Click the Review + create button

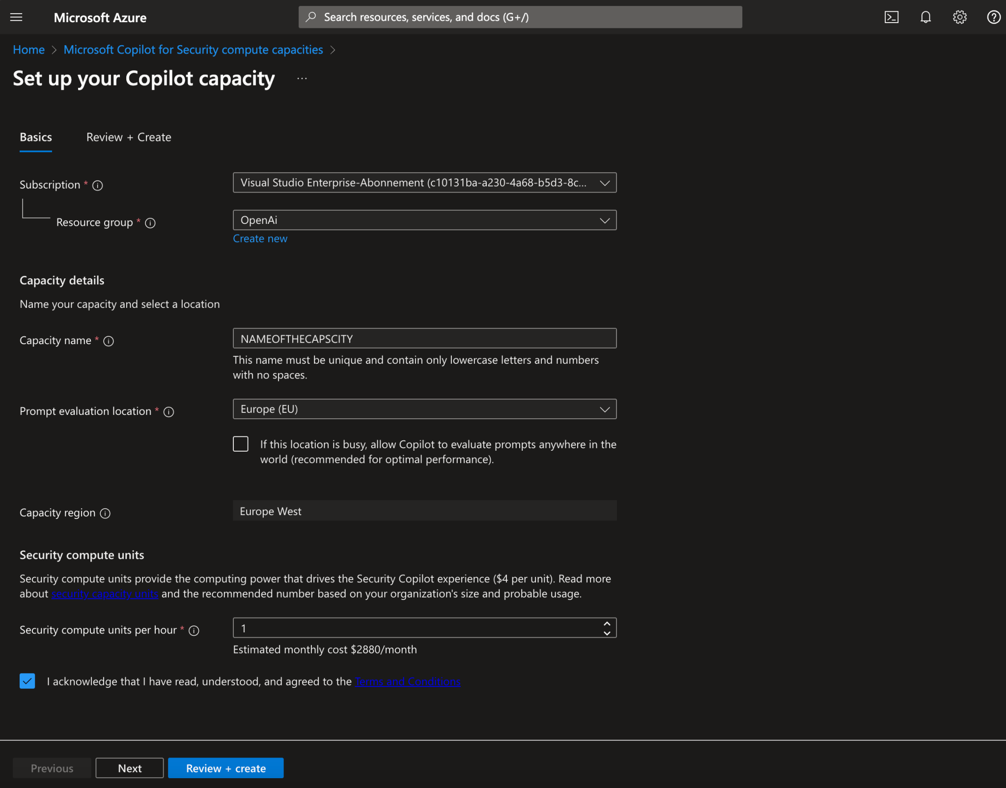tap(225, 767)
